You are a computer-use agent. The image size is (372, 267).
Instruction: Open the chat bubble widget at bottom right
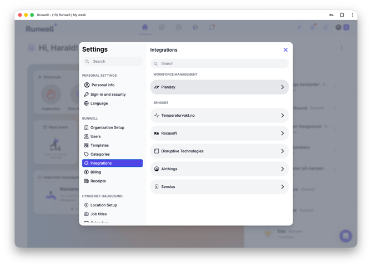(x=346, y=236)
